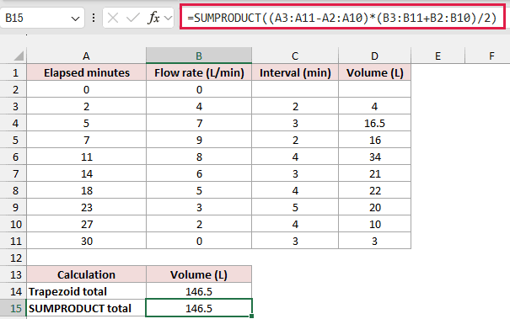This screenshot has width=510, height=319.
Task: Select the elapsed minutes cell 23
Action: [86, 208]
